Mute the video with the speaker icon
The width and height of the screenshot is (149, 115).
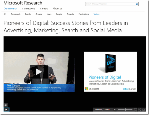[115, 109]
